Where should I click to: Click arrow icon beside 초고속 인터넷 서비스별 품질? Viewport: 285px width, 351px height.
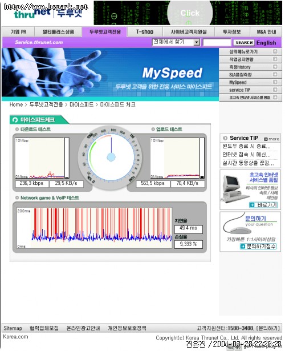point(275,97)
